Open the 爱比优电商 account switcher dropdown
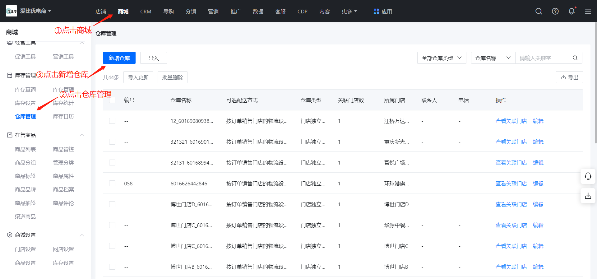Image resolution: width=597 pixels, height=279 pixels. 35,11
